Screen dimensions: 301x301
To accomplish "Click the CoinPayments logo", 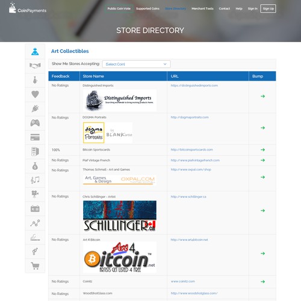I will [x=28, y=8].
